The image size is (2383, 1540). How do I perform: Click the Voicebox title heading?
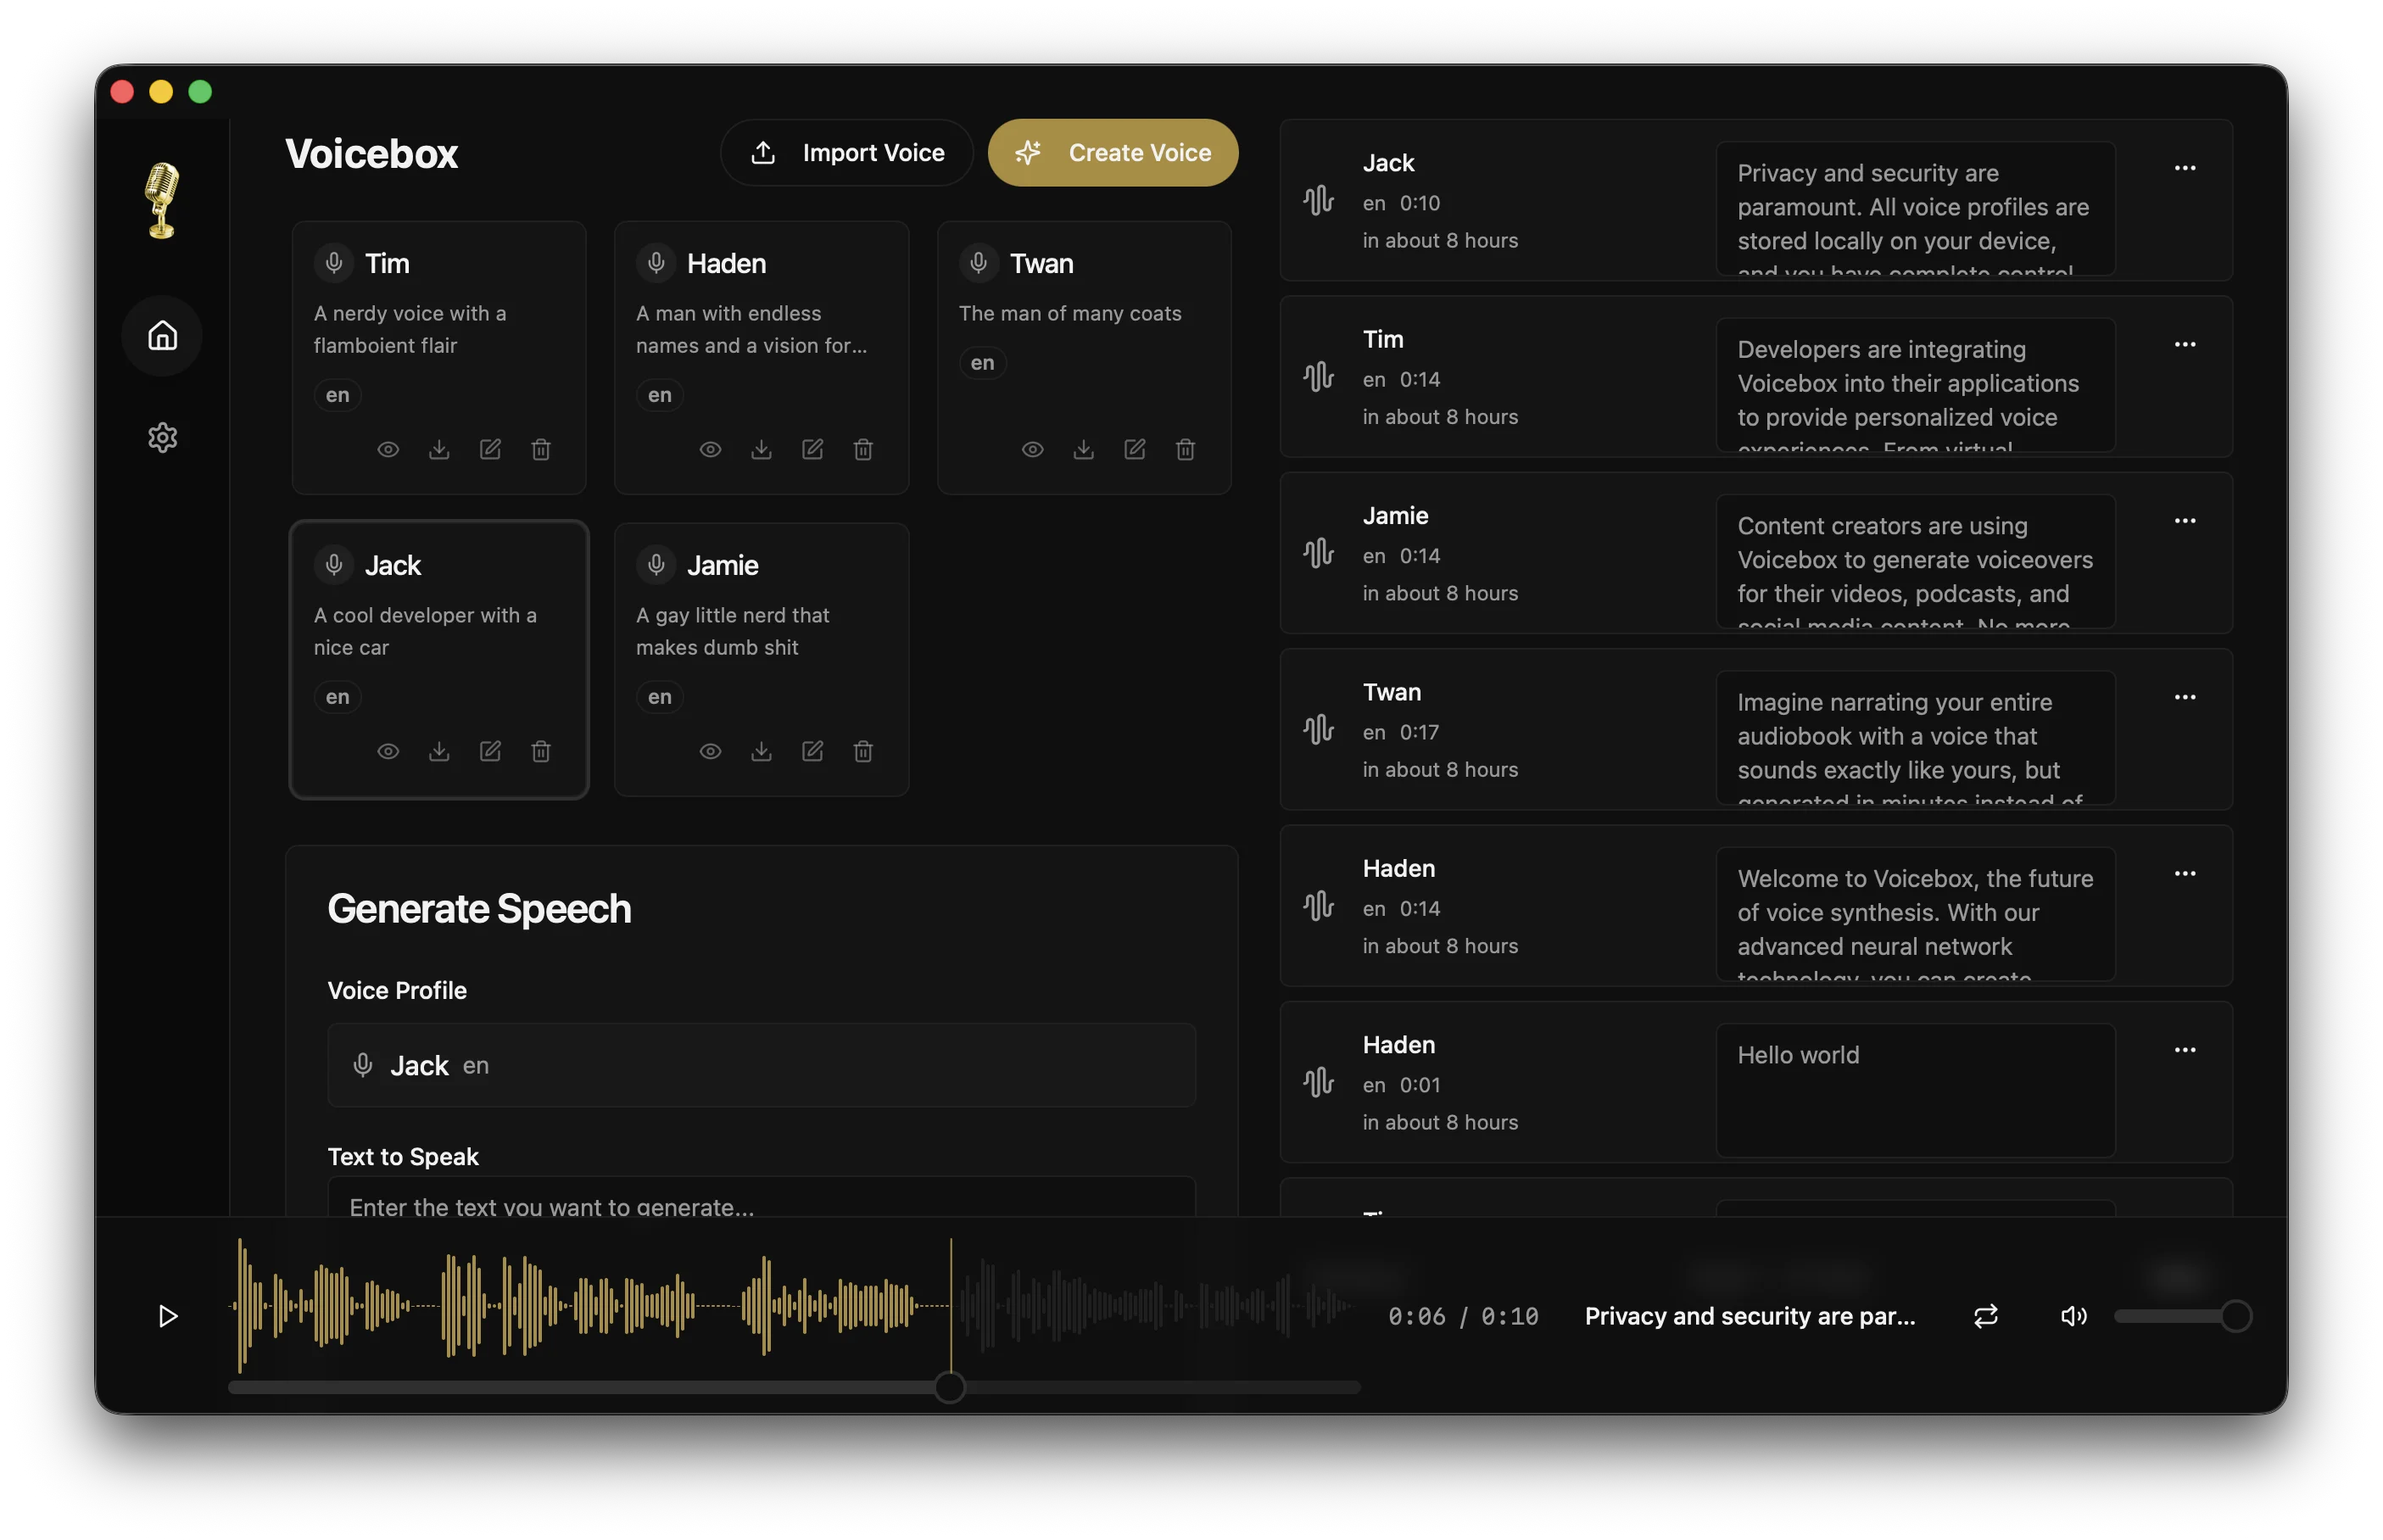(x=371, y=154)
